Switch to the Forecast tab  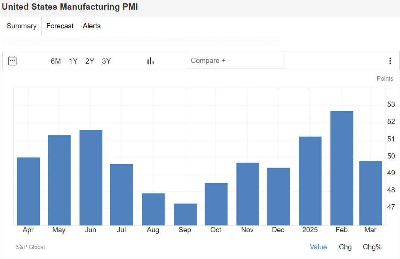[60, 26]
